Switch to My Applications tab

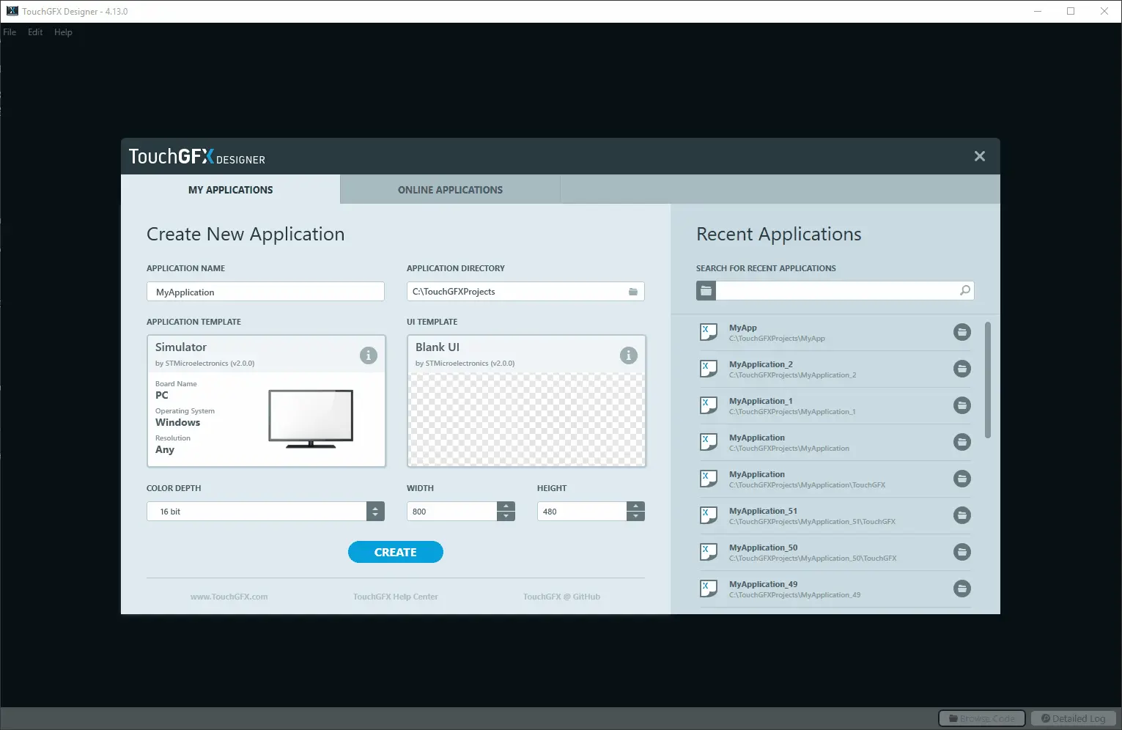pos(230,190)
